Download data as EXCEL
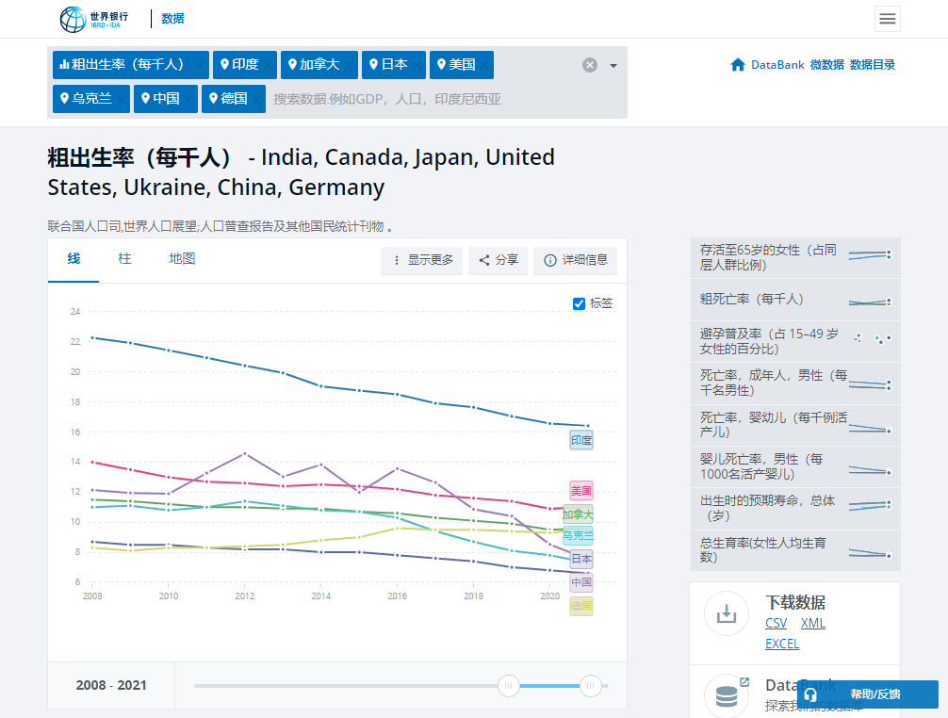The image size is (948, 718). click(782, 644)
